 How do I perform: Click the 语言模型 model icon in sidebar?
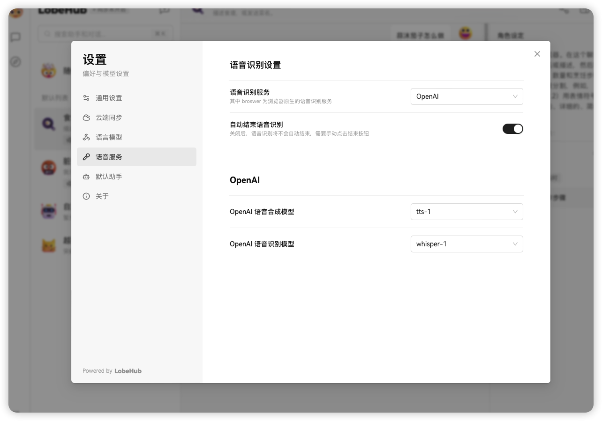(x=86, y=137)
